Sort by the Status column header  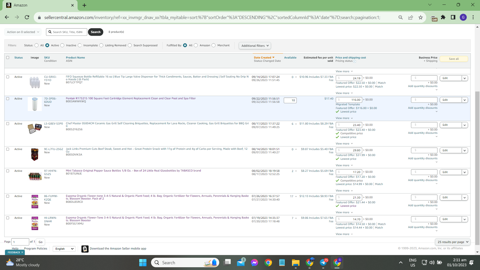click(x=18, y=57)
